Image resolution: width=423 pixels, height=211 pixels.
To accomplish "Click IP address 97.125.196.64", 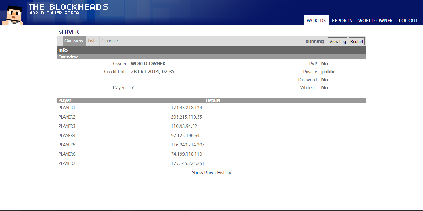I will click(185, 136).
